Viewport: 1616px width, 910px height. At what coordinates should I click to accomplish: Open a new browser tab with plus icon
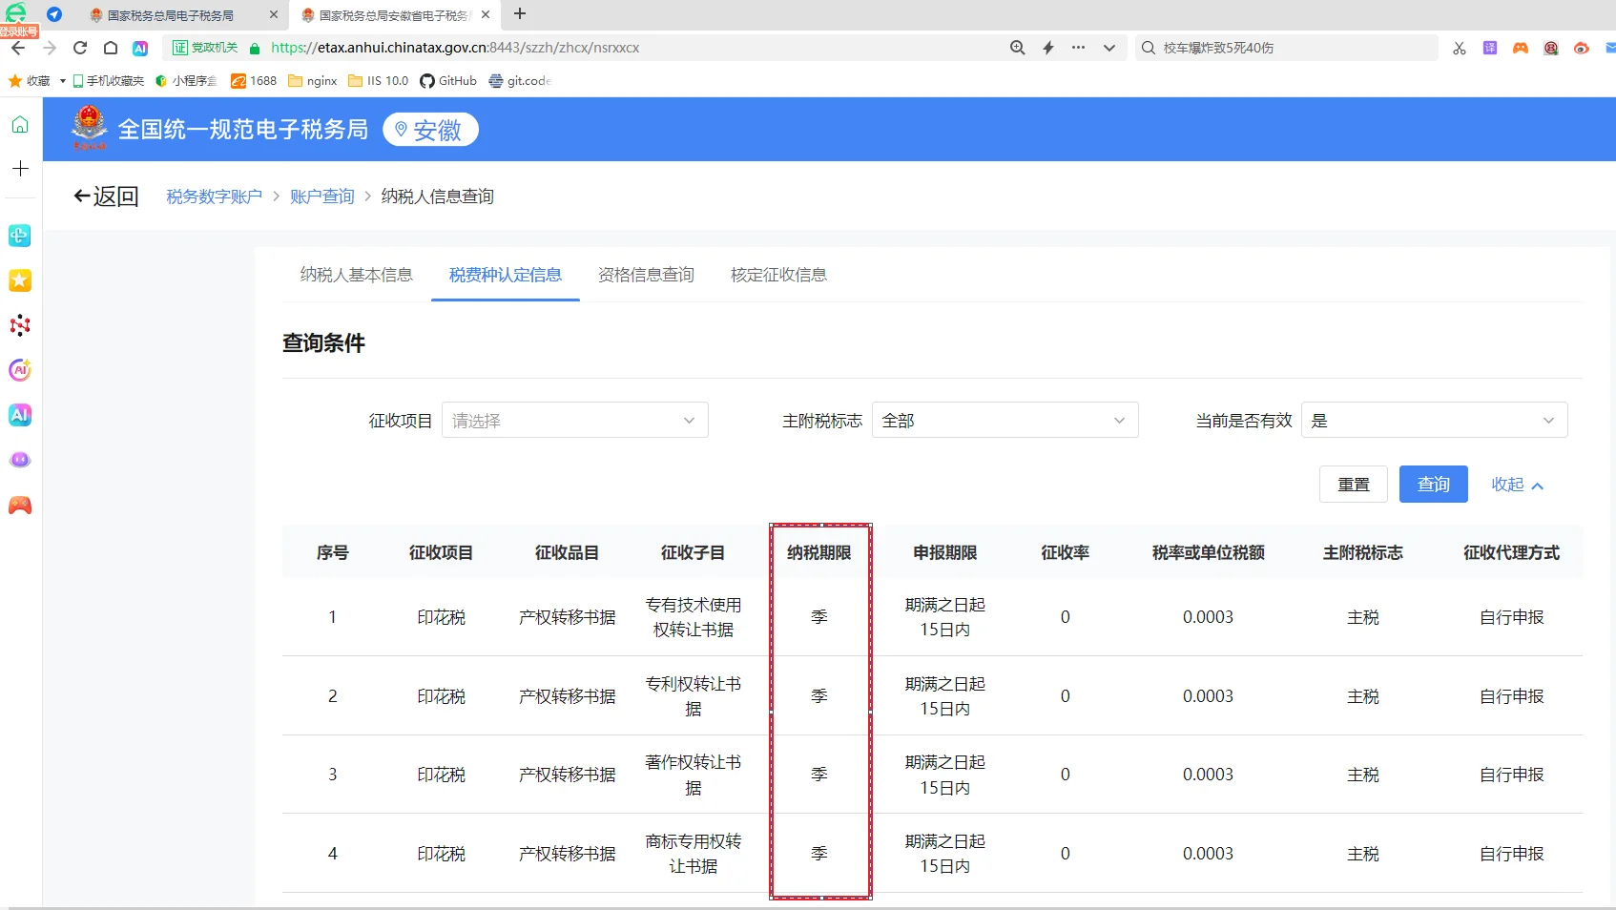click(x=520, y=14)
